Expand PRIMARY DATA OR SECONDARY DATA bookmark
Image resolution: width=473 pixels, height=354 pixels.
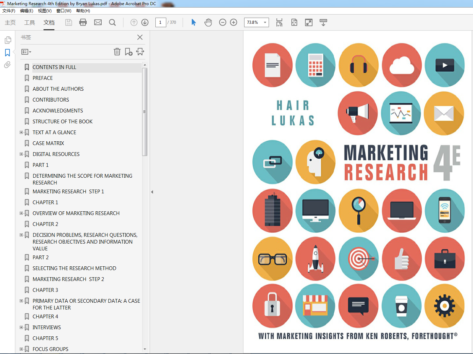tap(21, 301)
